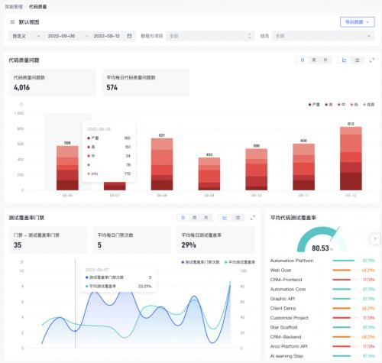Screen dimensions: 382x363
Task: Open the 自定义 date range type dropdown
Action: pyautogui.click(x=26, y=36)
